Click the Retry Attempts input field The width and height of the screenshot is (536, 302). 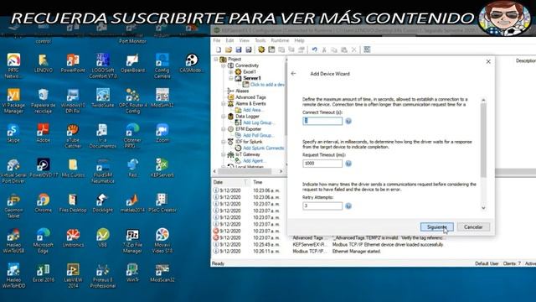click(322, 206)
